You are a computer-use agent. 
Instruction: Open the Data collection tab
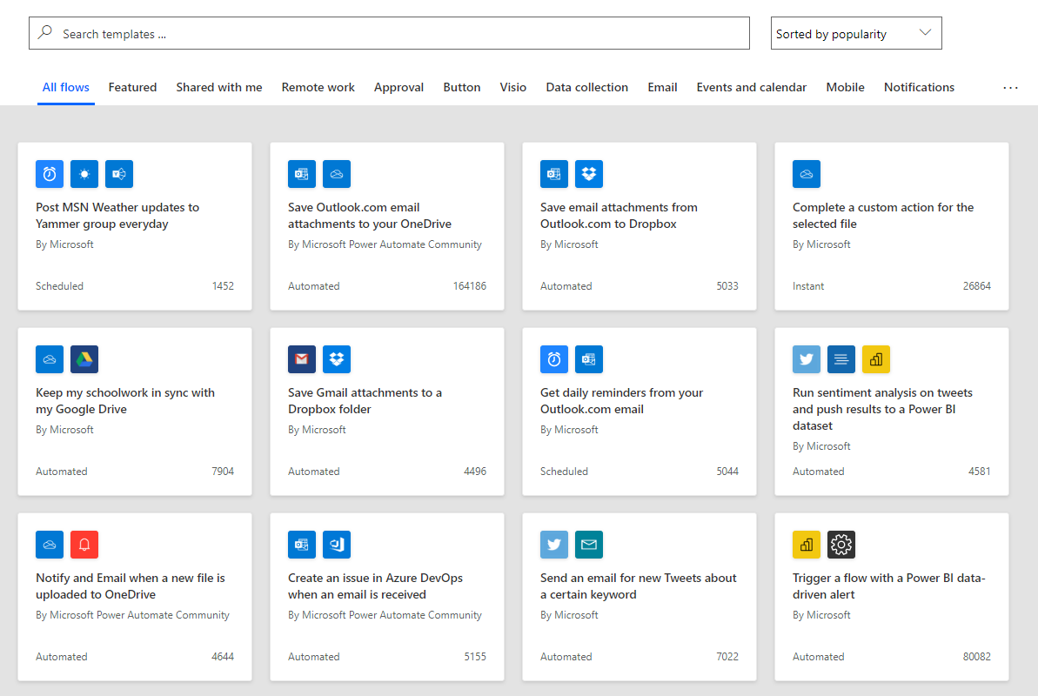[x=586, y=87]
